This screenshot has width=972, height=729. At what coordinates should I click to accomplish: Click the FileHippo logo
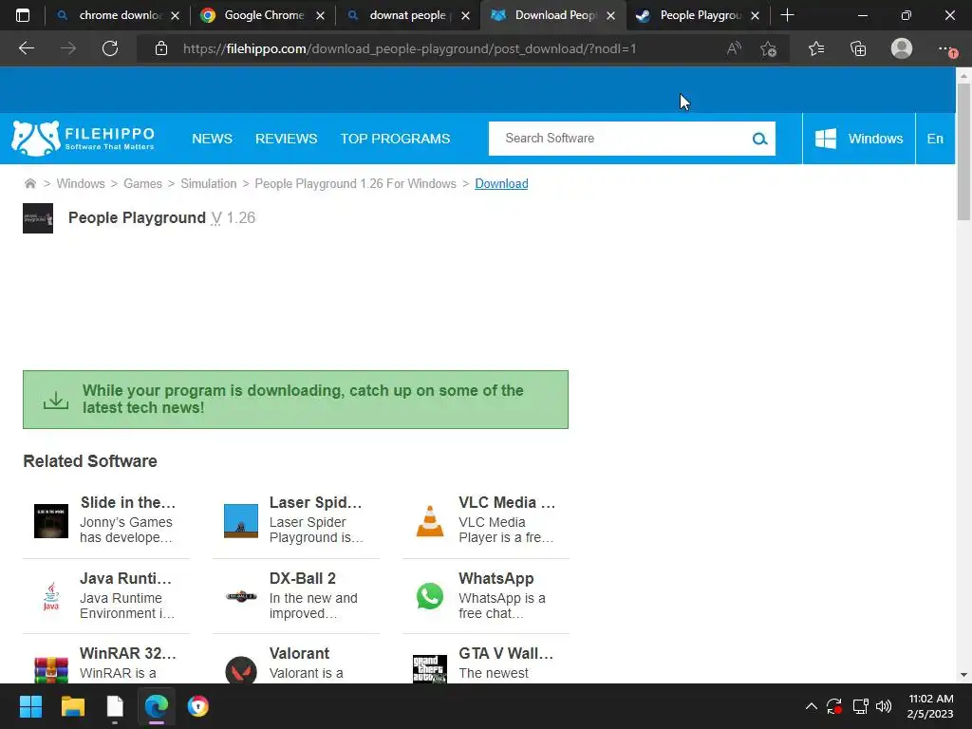coord(84,139)
